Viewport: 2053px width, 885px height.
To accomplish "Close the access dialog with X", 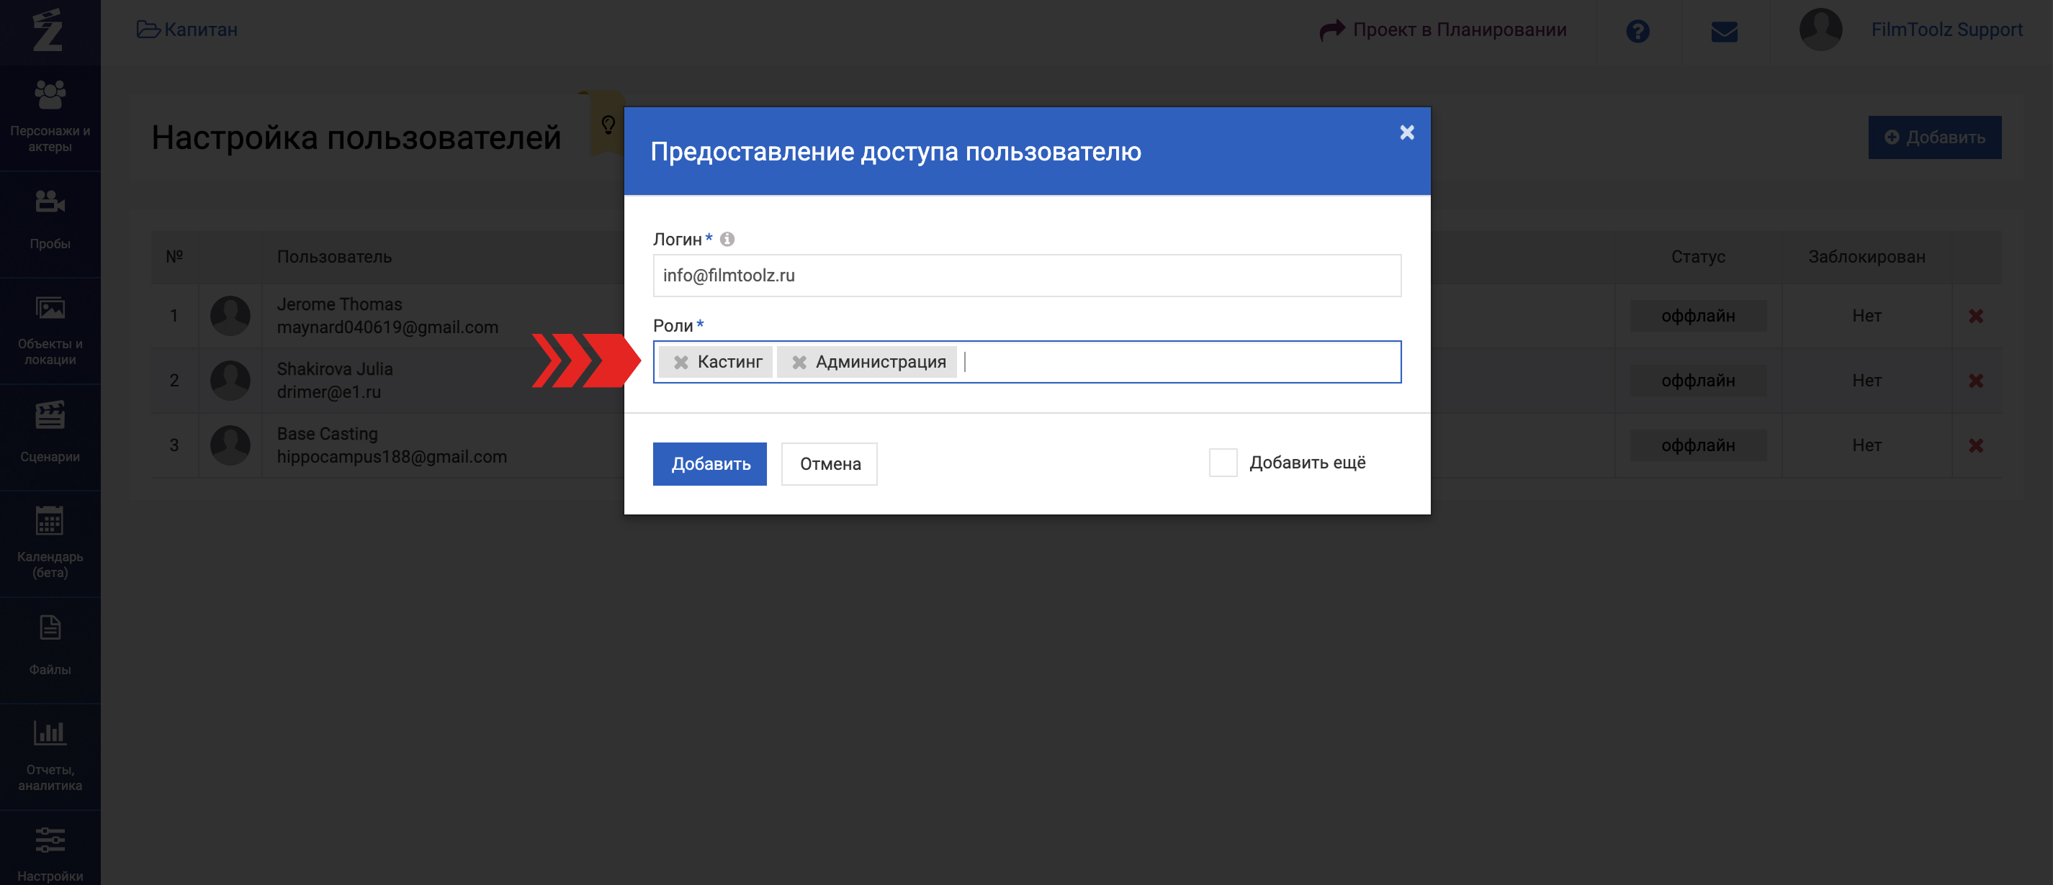I will [1406, 132].
